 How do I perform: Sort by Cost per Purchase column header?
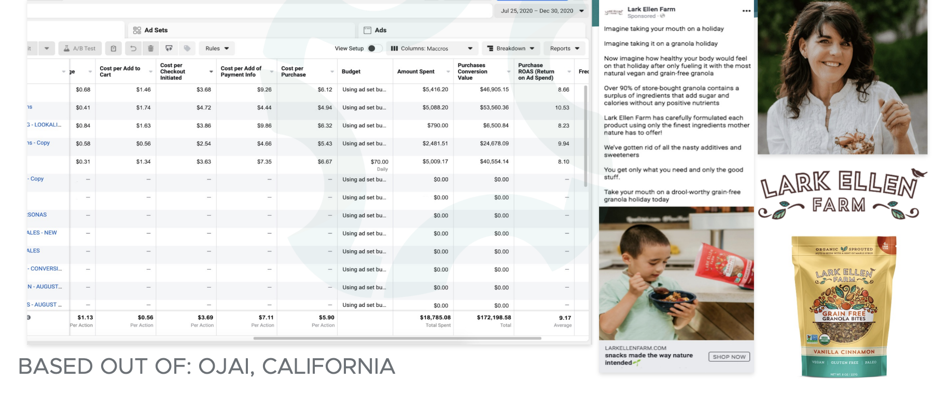(308, 72)
